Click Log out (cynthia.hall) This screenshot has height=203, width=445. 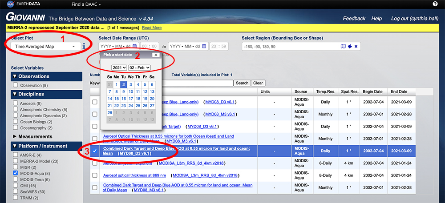click(x=415, y=19)
